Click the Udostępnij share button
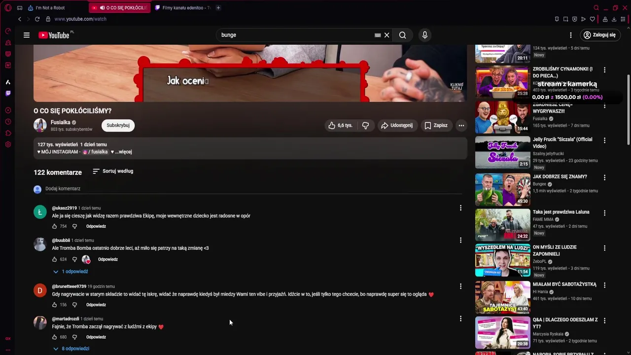Viewport: 631px width, 355px height. tap(396, 125)
